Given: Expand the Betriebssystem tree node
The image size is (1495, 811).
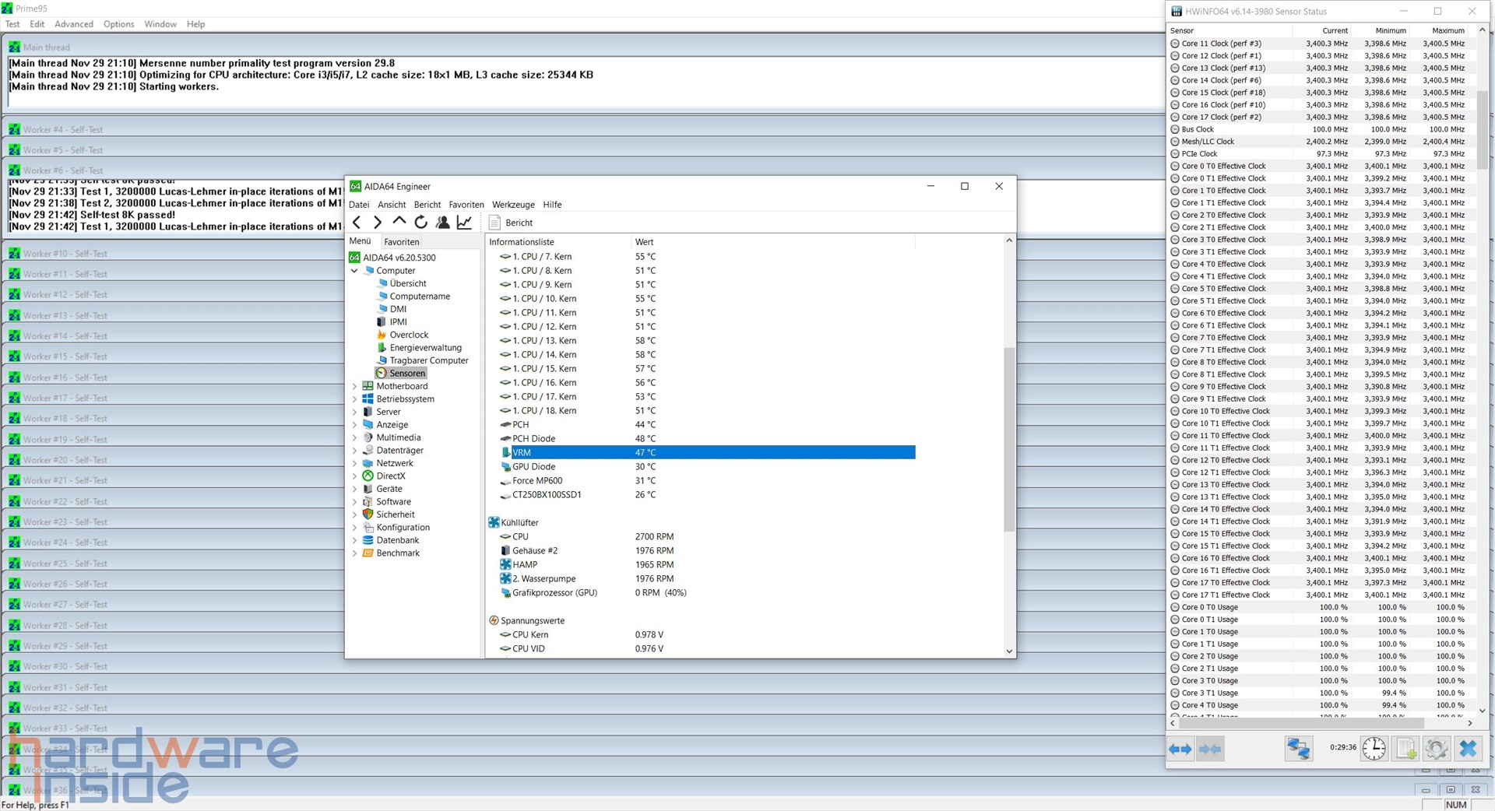Looking at the screenshot, I should click(x=355, y=399).
